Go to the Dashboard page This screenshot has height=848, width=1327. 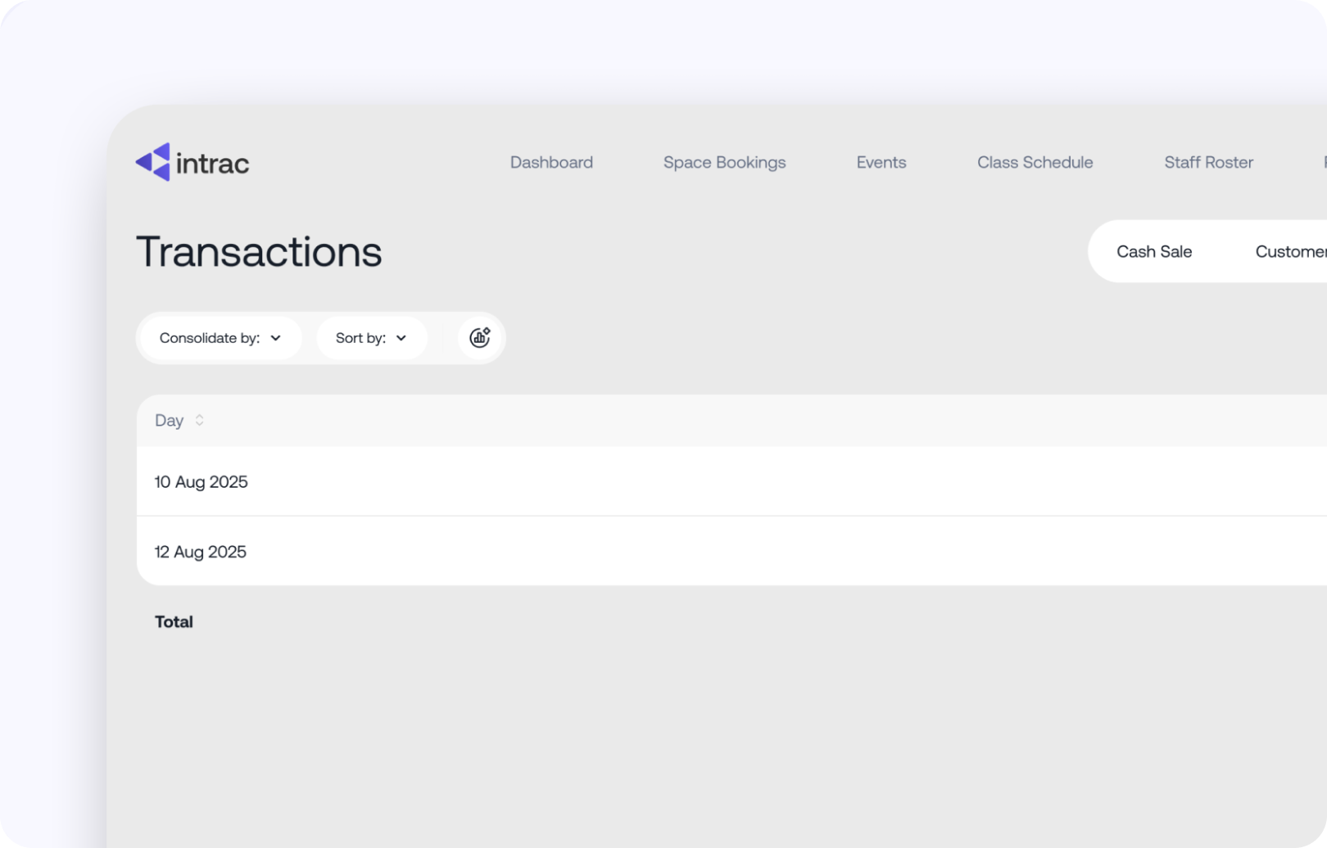551,162
